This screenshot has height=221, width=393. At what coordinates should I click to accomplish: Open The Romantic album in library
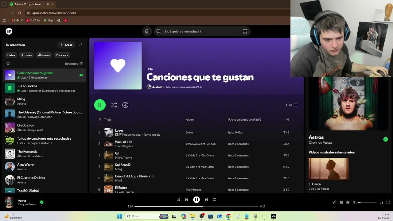click(x=45, y=154)
